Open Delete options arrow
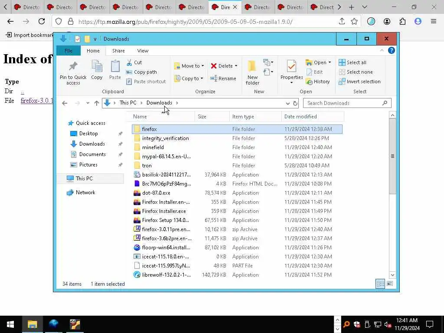 pos(236,66)
